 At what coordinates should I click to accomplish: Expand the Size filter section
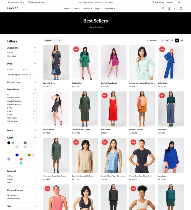35,206
